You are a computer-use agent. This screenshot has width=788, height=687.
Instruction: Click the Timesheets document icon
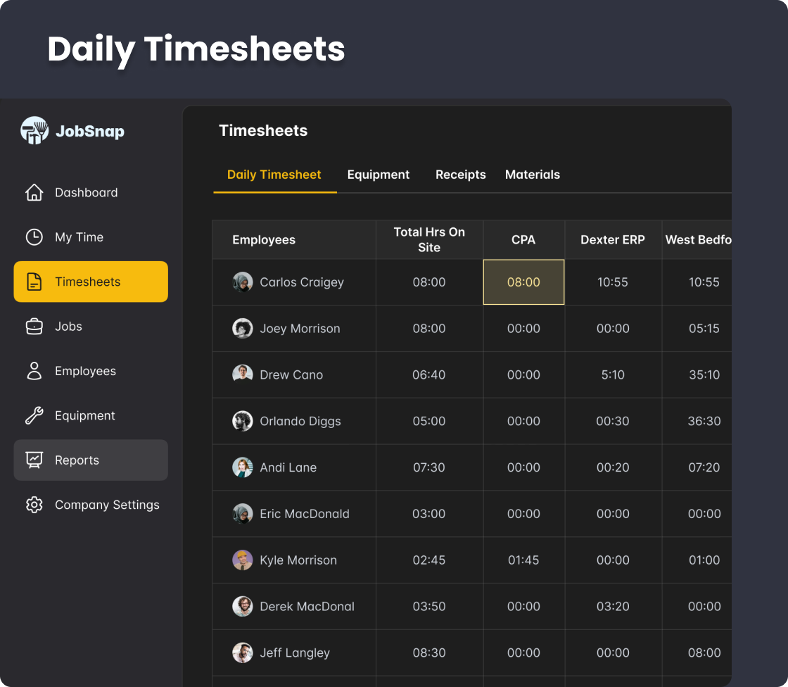(34, 282)
